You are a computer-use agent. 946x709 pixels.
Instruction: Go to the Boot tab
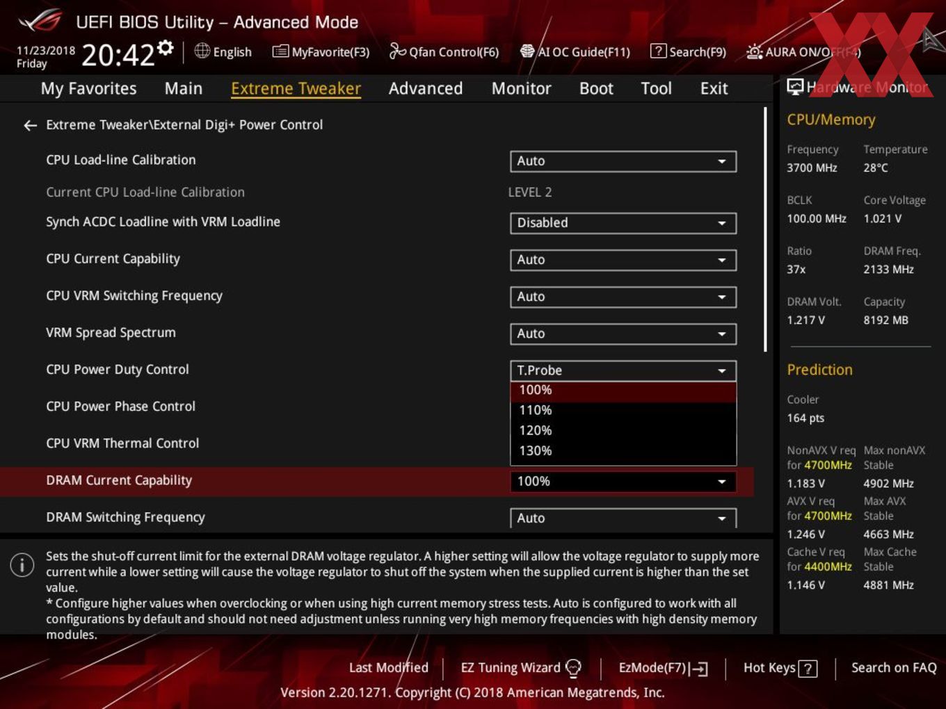click(596, 88)
